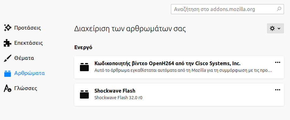Open the three-dot menu for OpenH264

coord(278,62)
